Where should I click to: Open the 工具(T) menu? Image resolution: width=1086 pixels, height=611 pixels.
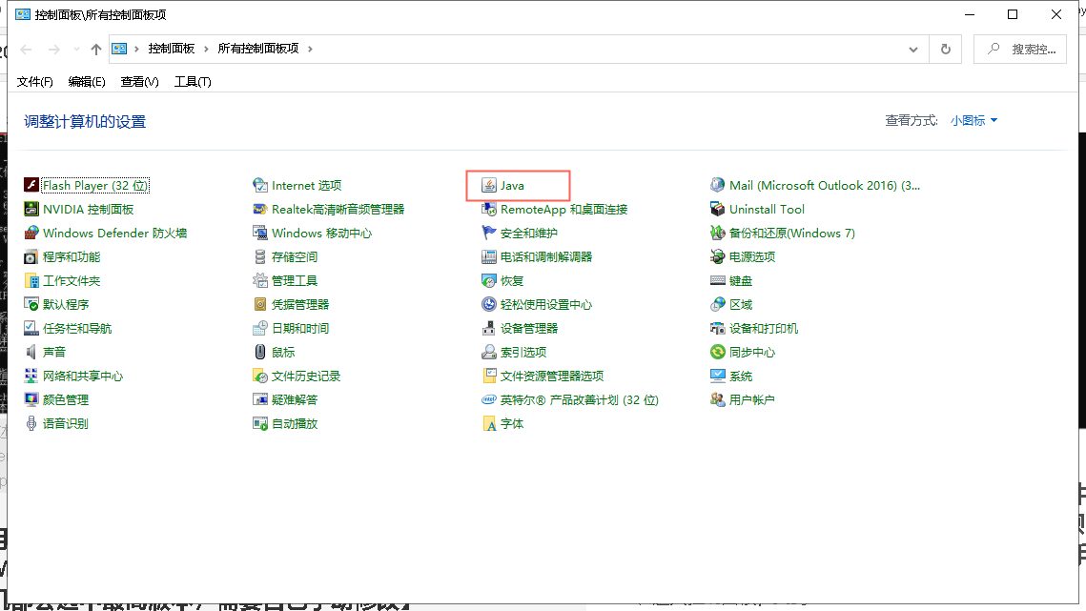[193, 82]
